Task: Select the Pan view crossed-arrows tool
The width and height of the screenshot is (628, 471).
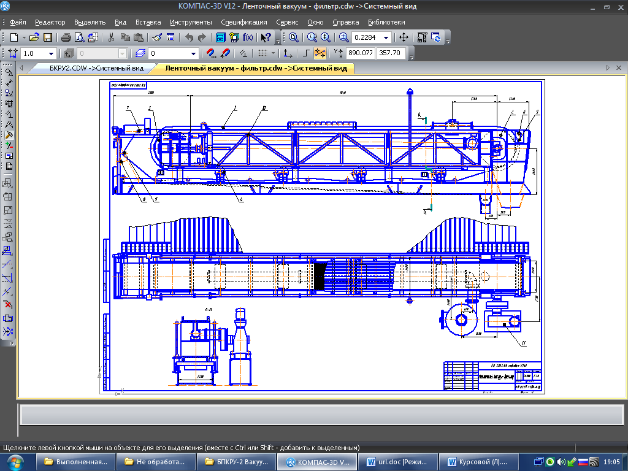Action: click(404, 37)
